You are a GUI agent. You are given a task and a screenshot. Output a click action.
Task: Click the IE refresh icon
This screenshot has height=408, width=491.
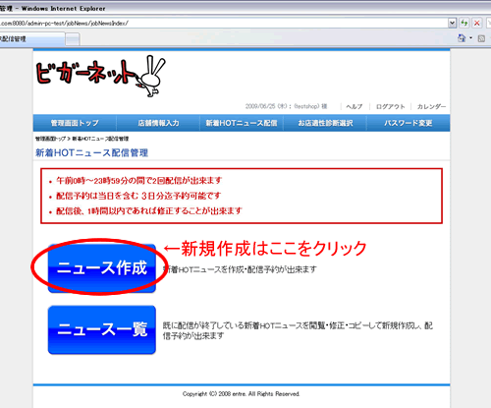[x=464, y=23]
